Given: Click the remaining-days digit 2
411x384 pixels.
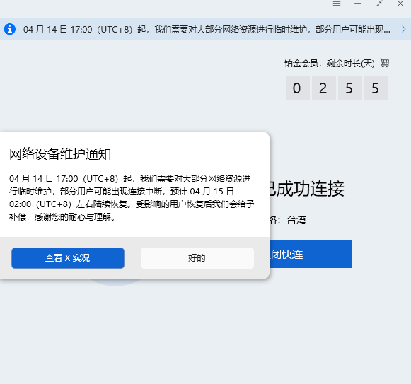Looking at the screenshot, I should click(324, 88).
